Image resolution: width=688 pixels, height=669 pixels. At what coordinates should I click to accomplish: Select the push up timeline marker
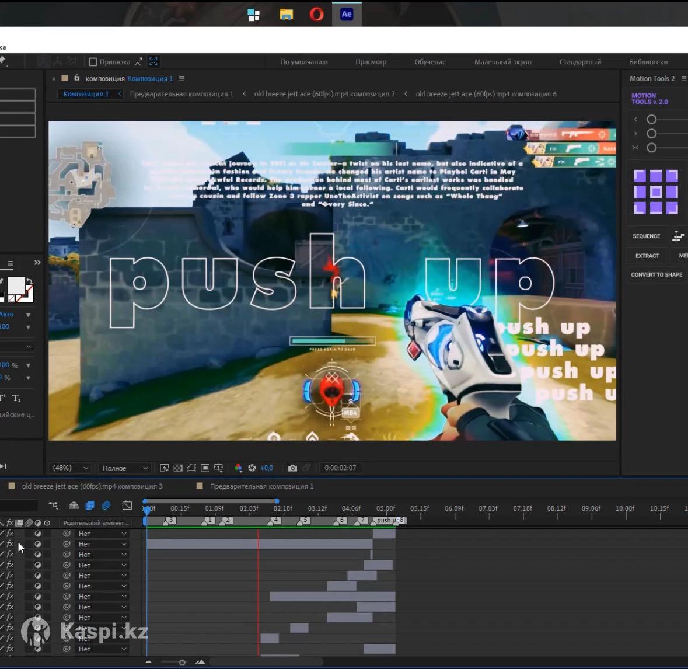tap(383, 521)
